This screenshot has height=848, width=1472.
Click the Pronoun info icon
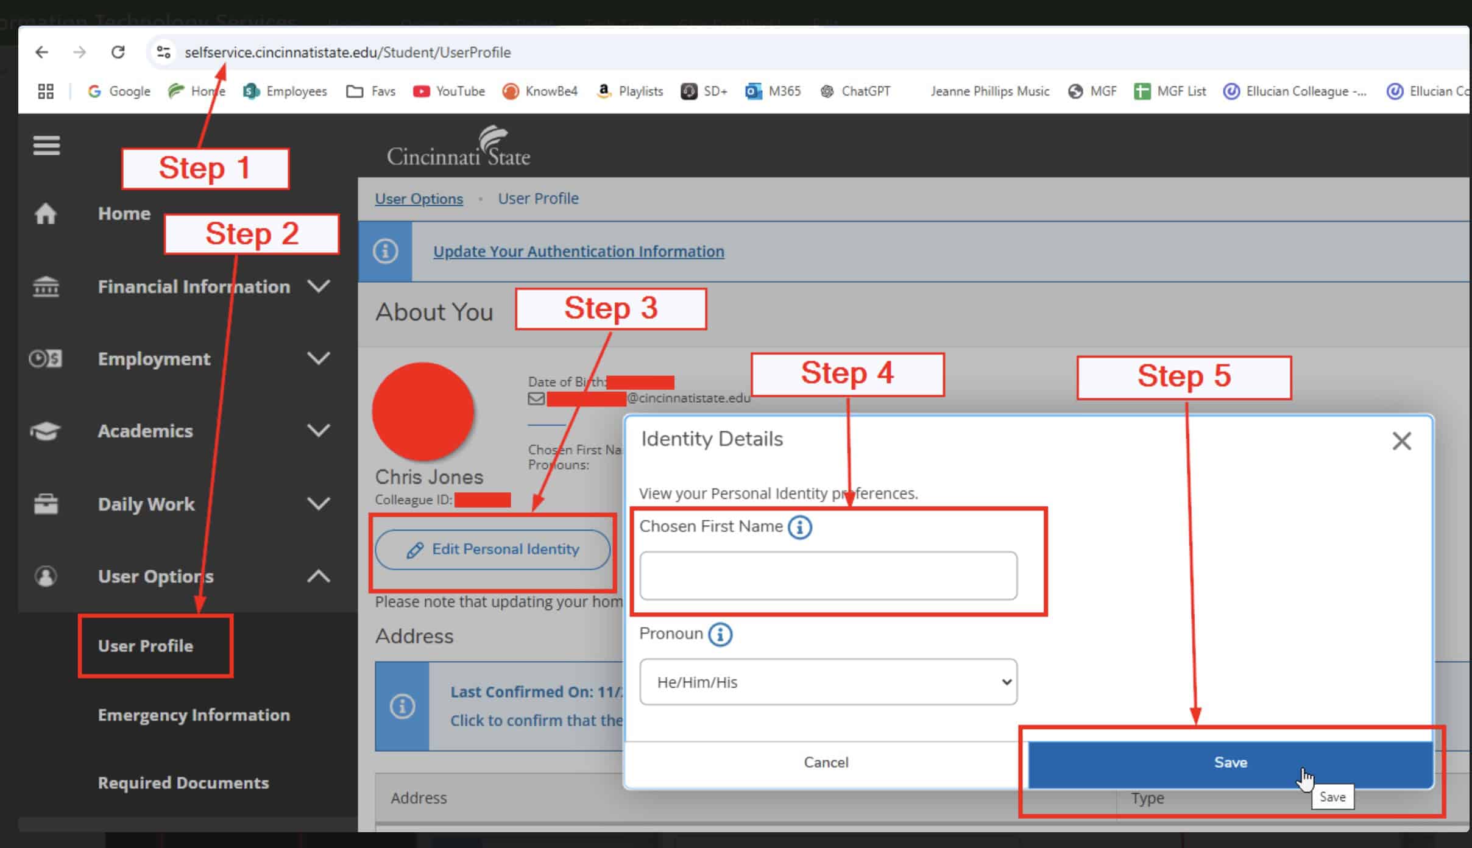(720, 634)
